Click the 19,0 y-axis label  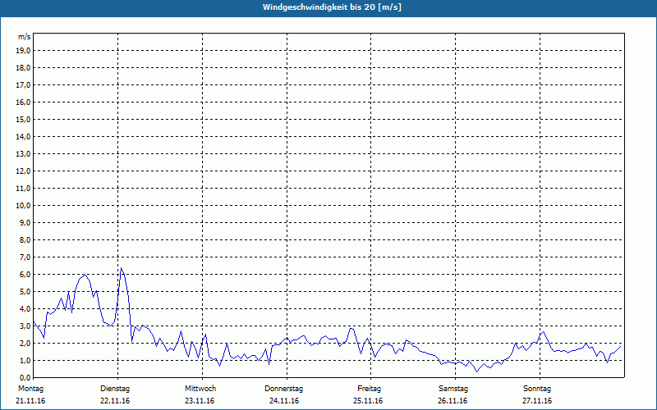coord(24,51)
